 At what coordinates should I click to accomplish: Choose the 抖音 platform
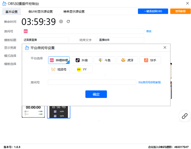tap(82, 60)
